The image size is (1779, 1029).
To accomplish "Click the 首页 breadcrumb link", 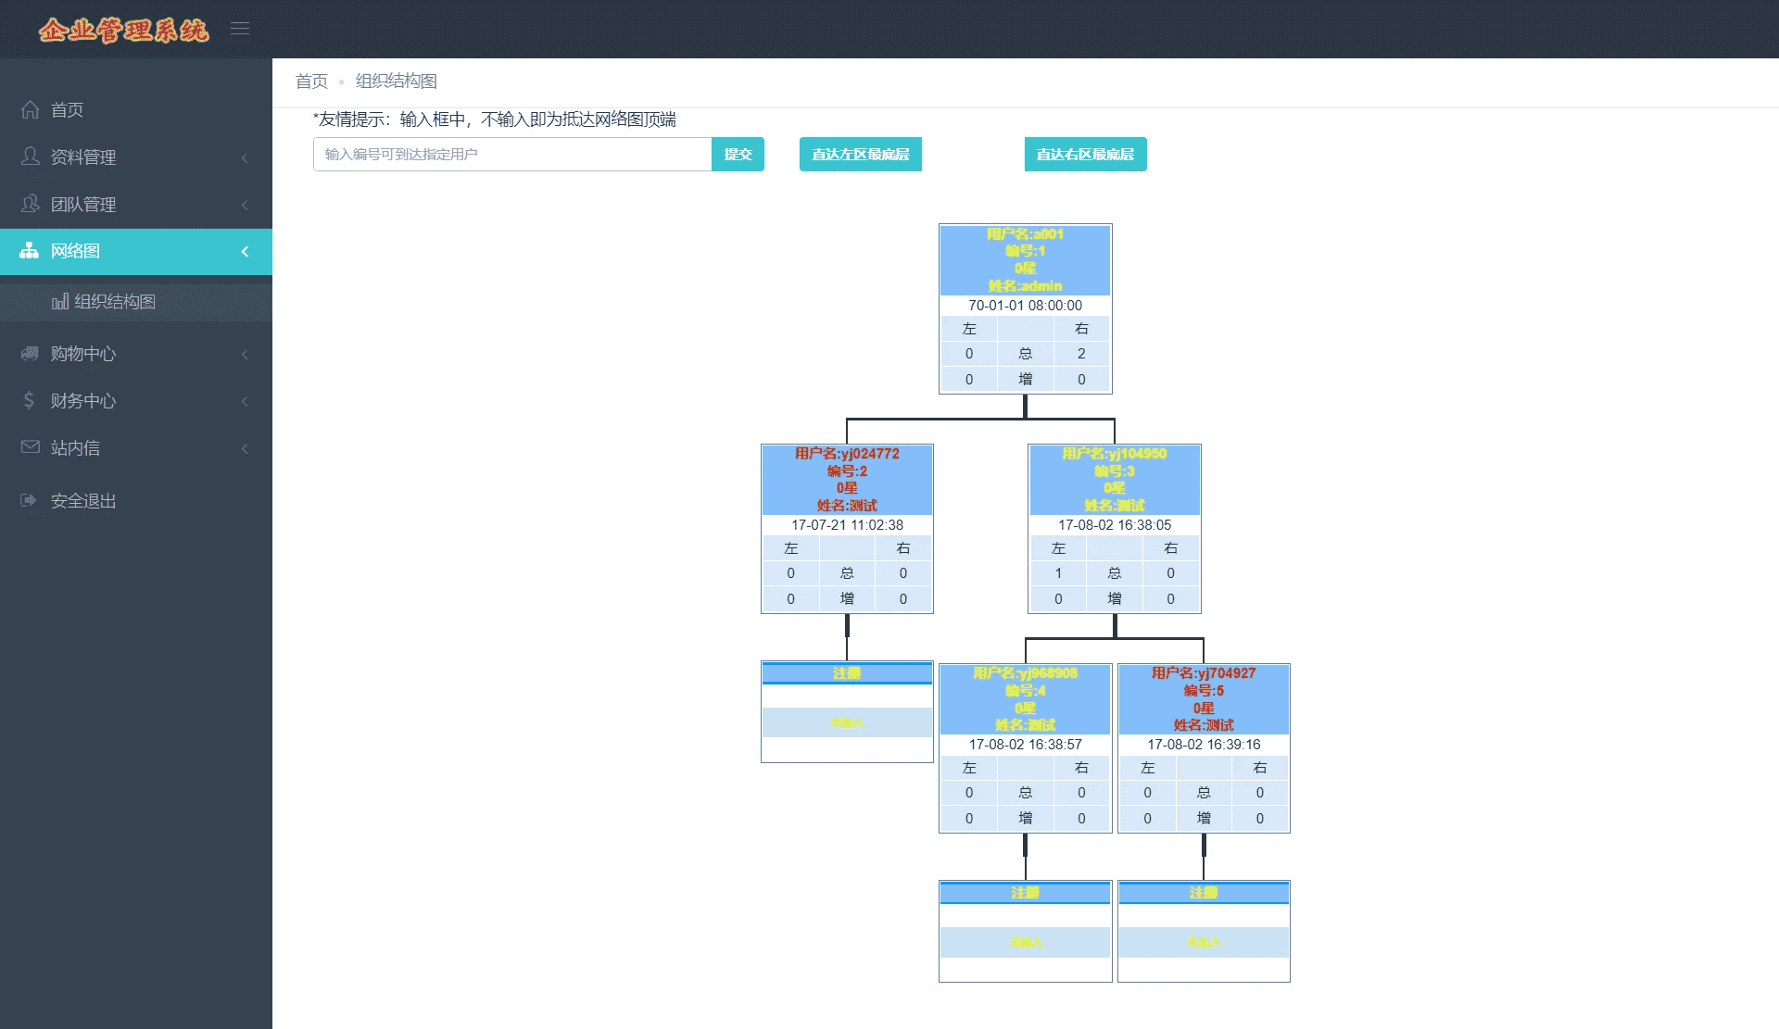I will coord(311,82).
